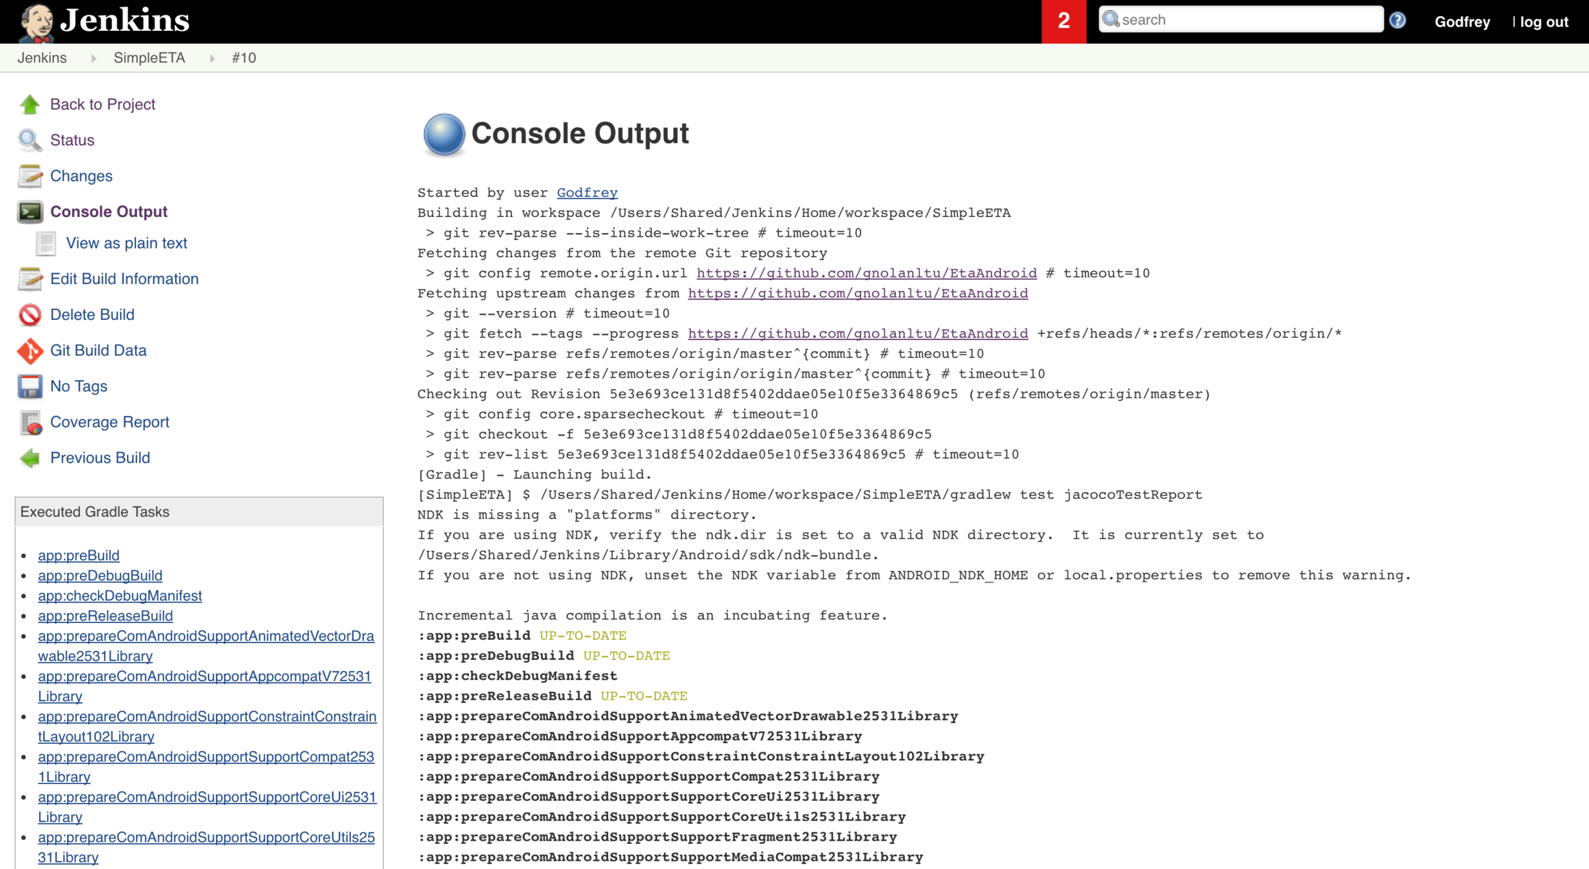Screen dimensions: 1589x869
Task: Open app:preDebugBuild task link
Action: (100, 575)
